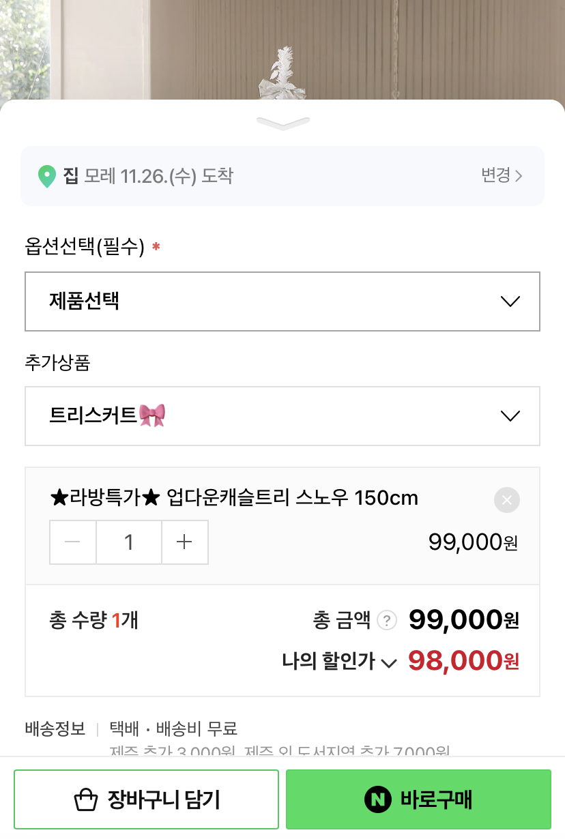The image size is (565, 839).
Task: Click the shopping bag icon in the cart button
Action: click(86, 799)
